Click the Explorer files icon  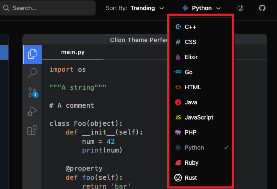point(32,54)
